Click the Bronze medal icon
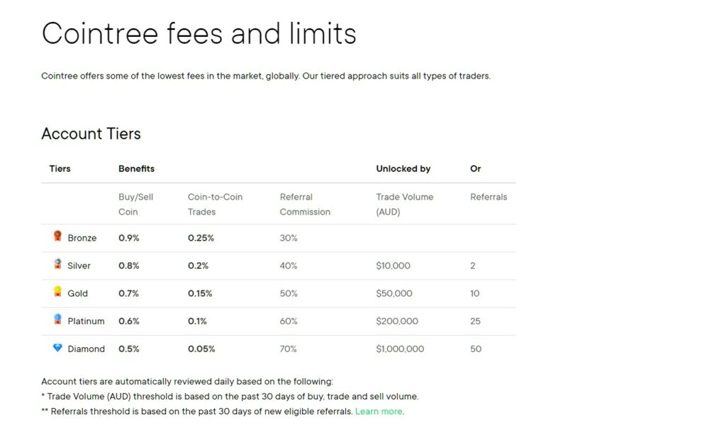This screenshot has width=726, height=432. tap(57, 237)
